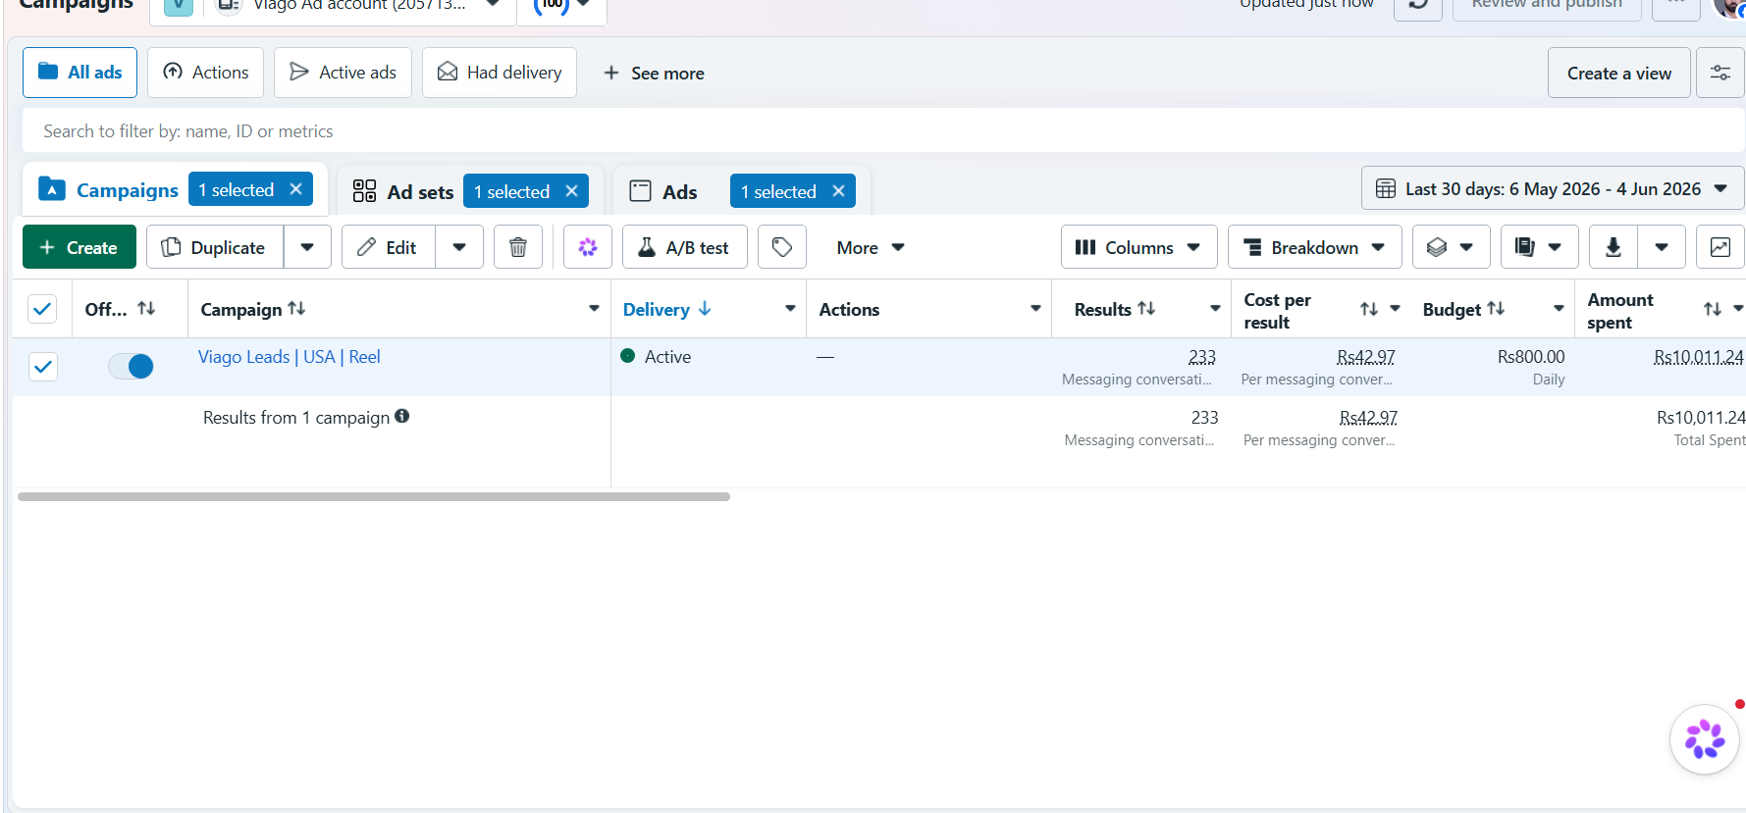Click the green Create button
This screenshot has width=1746, height=813.
79,247
